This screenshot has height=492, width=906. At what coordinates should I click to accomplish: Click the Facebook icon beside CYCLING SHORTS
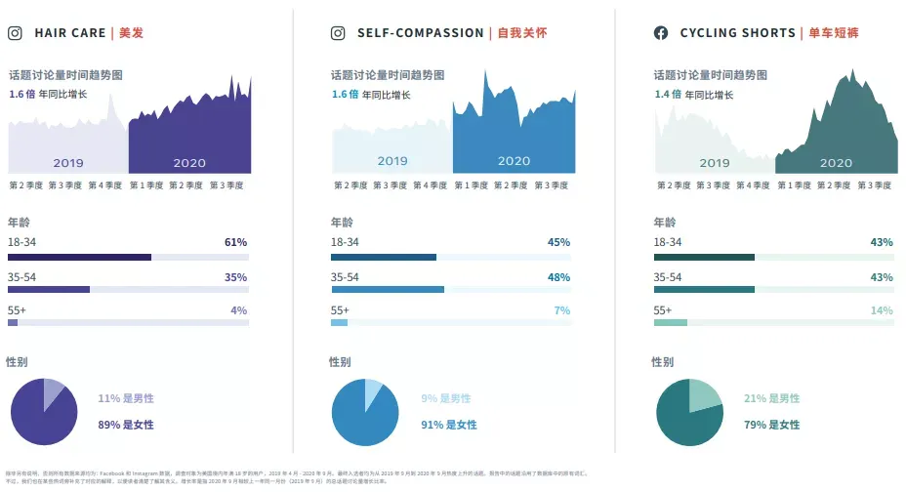661,33
